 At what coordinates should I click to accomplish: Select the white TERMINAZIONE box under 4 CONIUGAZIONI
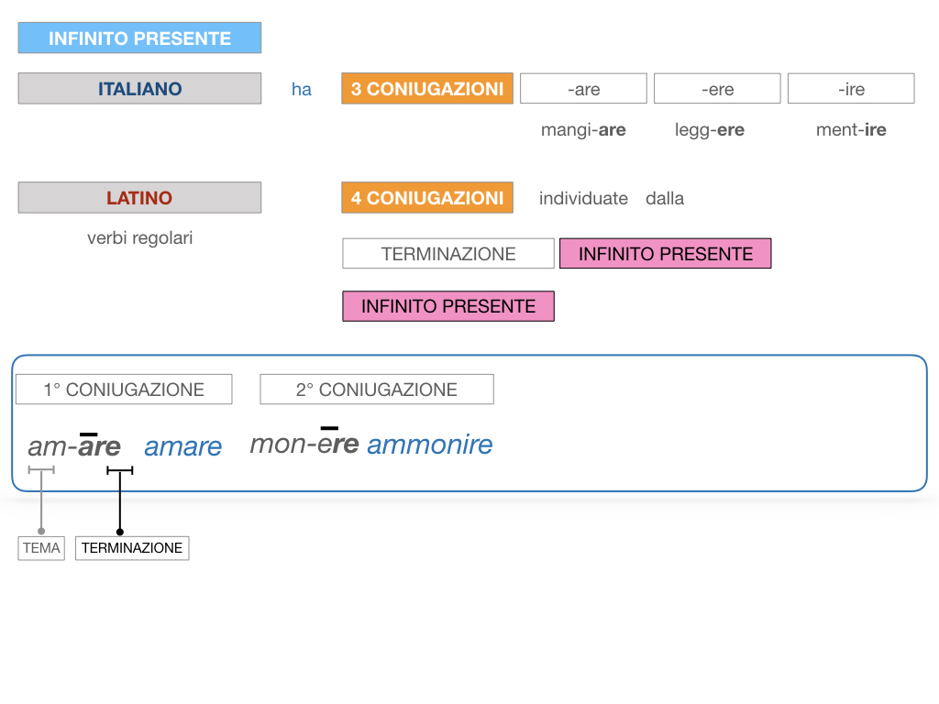coord(448,253)
